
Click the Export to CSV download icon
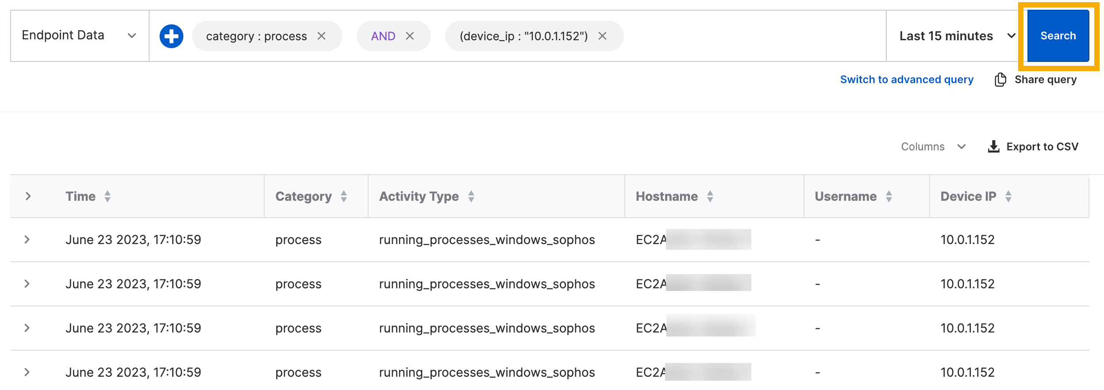coord(993,147)
